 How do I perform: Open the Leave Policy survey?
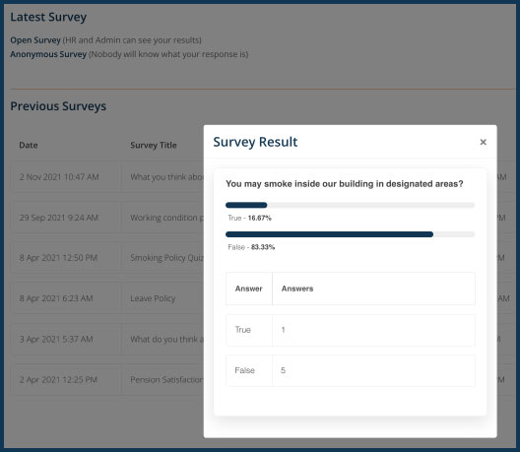(x=153, y=298)
